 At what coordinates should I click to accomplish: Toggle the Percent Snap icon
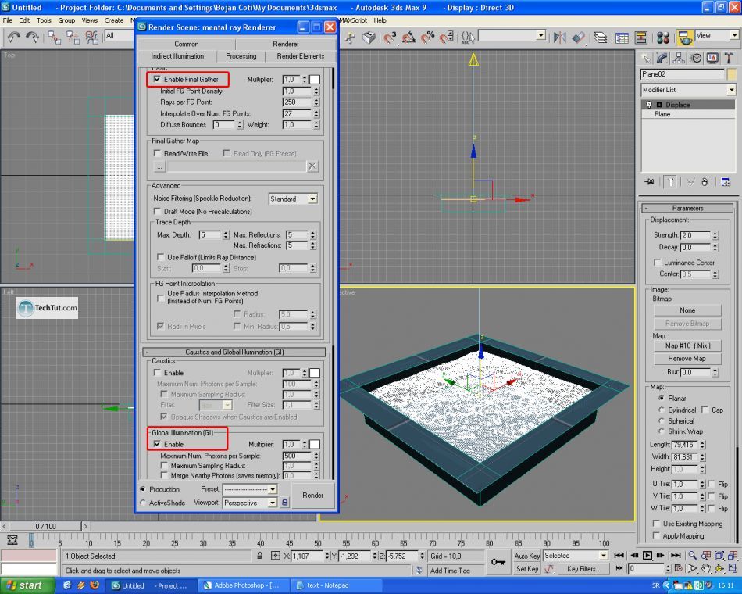click(x=427, y=38)
